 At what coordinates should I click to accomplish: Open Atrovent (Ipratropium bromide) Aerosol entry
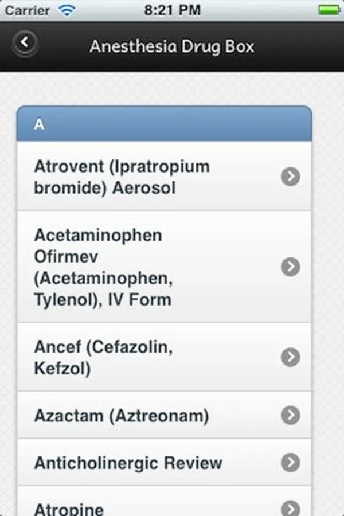coord(122,177)
